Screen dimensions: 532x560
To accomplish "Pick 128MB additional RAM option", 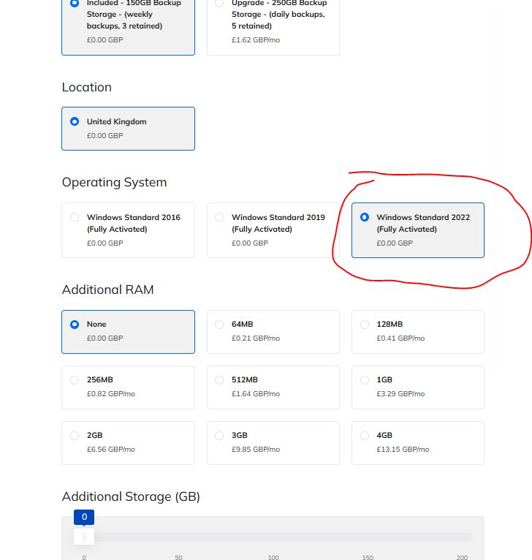I will [417, 331].
